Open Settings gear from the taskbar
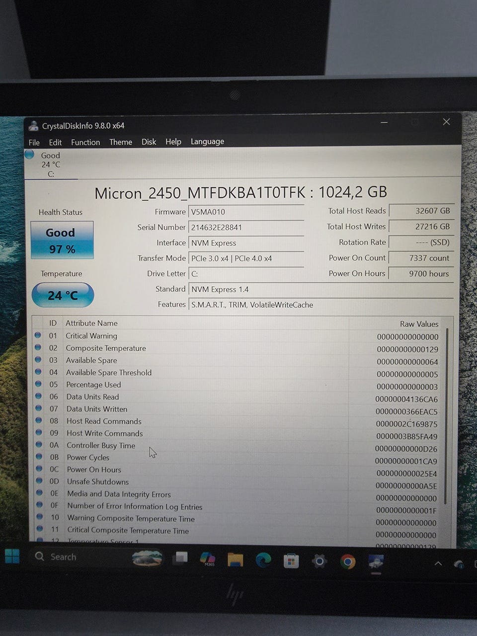Viewport: 477px width, 636px height. click(319, 562)
